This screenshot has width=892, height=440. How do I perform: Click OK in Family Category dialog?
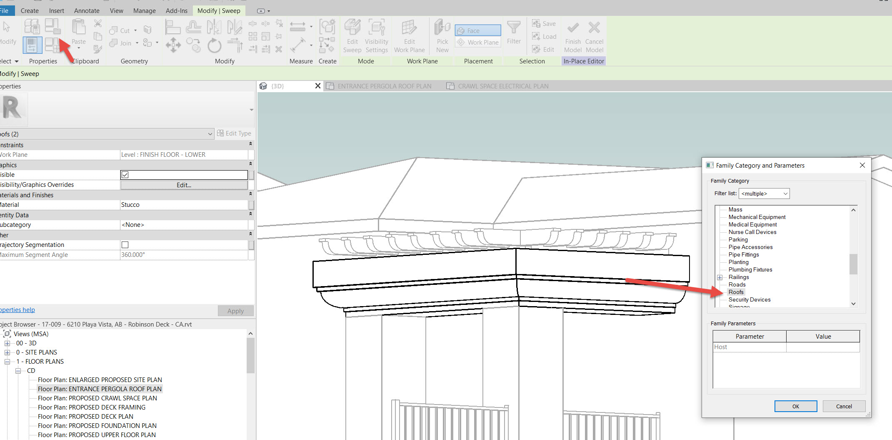pyautogui.click(x=795, y=406)
